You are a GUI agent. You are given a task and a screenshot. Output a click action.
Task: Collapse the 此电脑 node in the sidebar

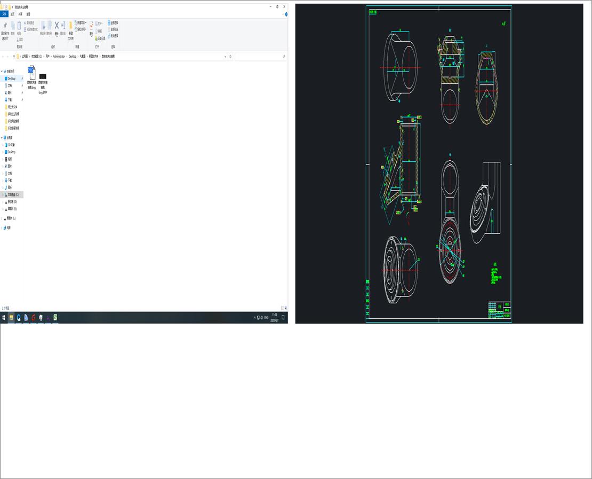point(2,137)
